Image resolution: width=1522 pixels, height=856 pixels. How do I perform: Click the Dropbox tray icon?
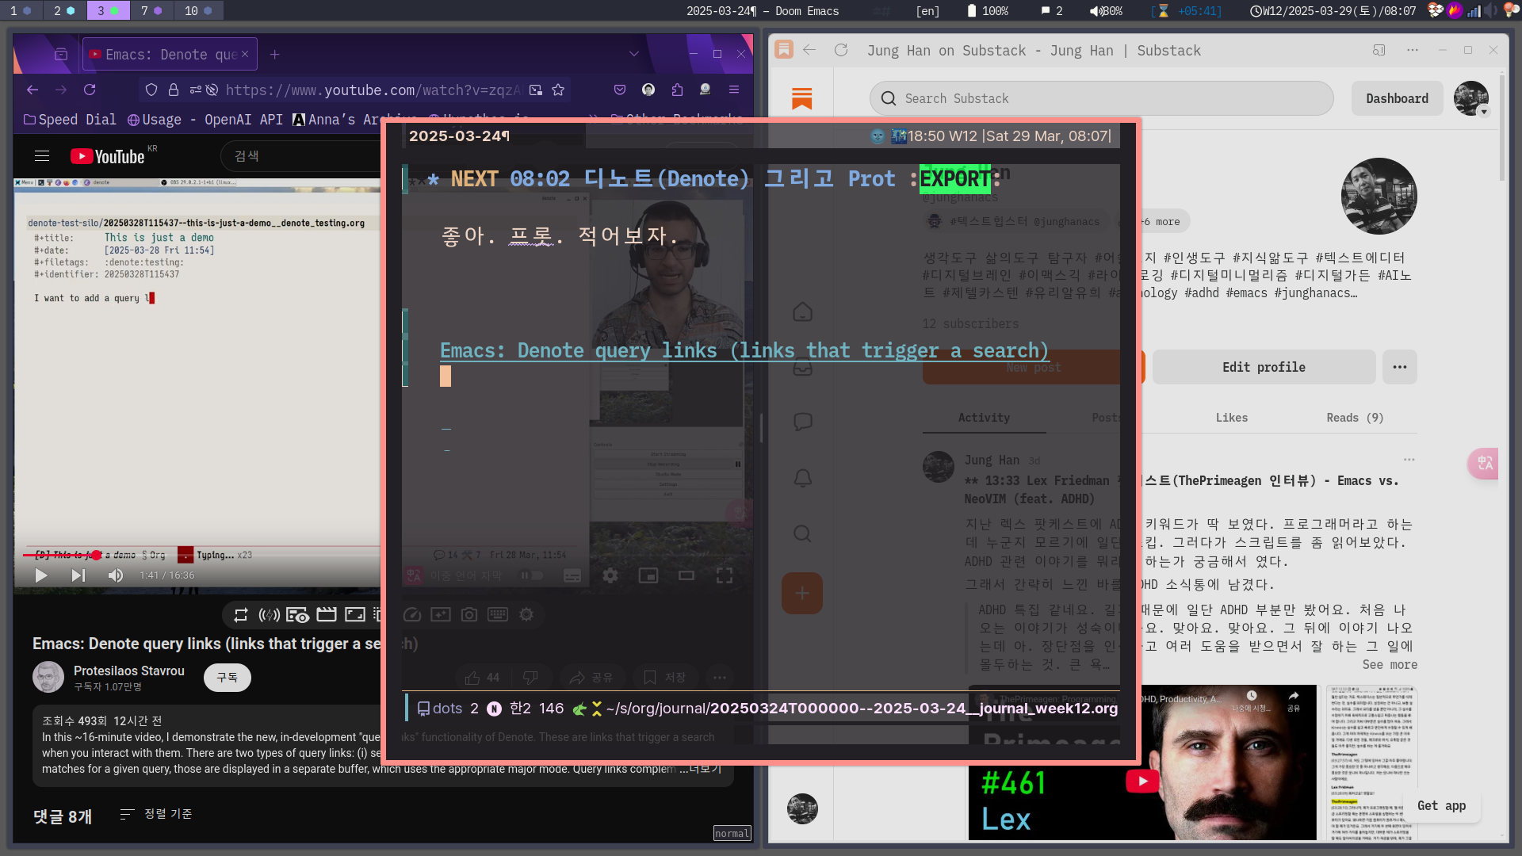[1435, 10]
